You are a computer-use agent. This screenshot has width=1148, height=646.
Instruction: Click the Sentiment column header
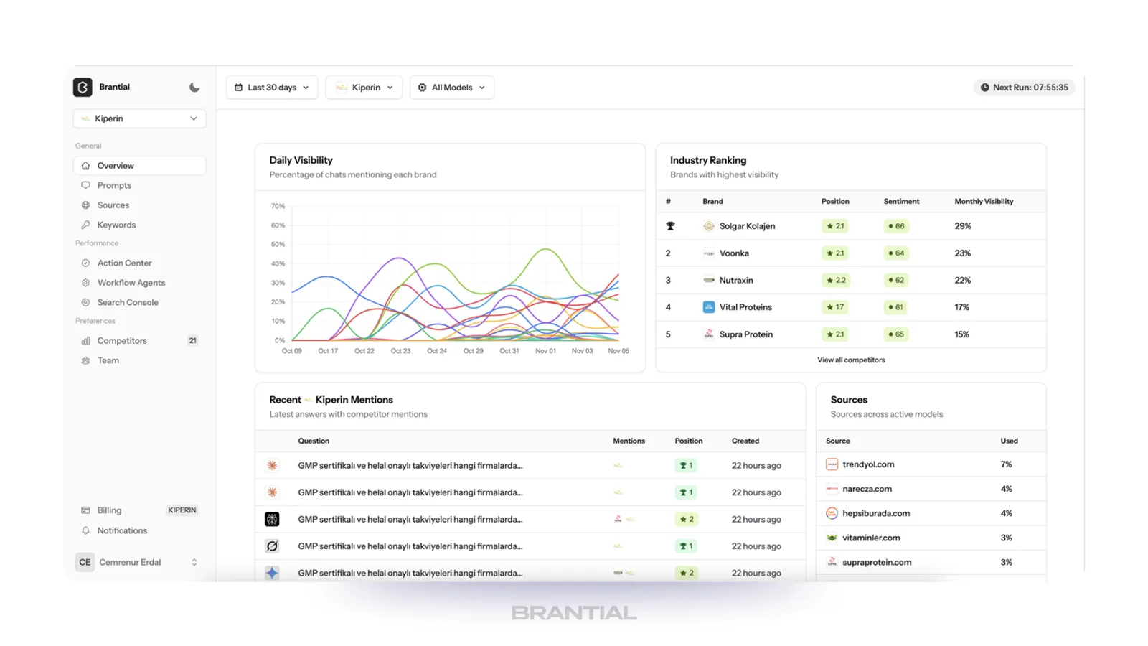[x=901, y=202]
